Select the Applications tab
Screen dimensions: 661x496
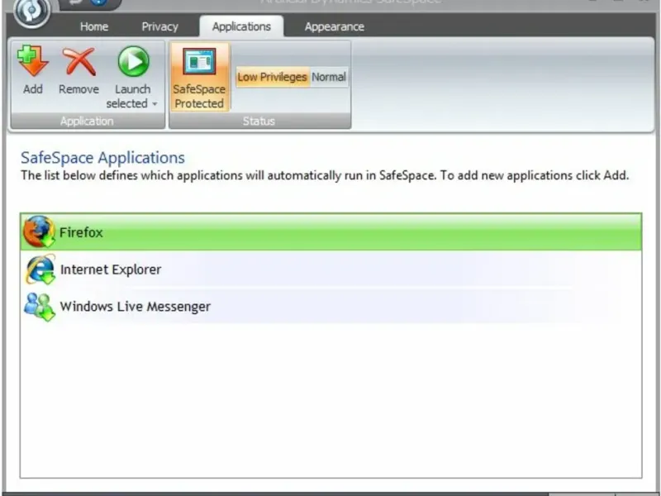click(x=241, y=26)
